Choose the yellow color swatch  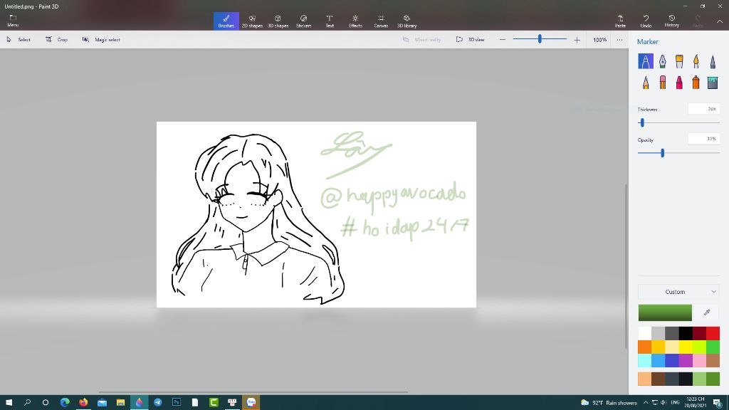[686, 347]
